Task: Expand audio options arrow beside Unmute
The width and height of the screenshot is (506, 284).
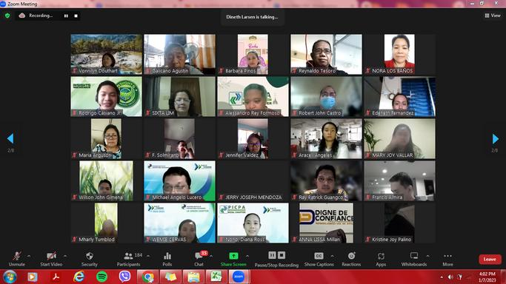Action: point(29,257)
